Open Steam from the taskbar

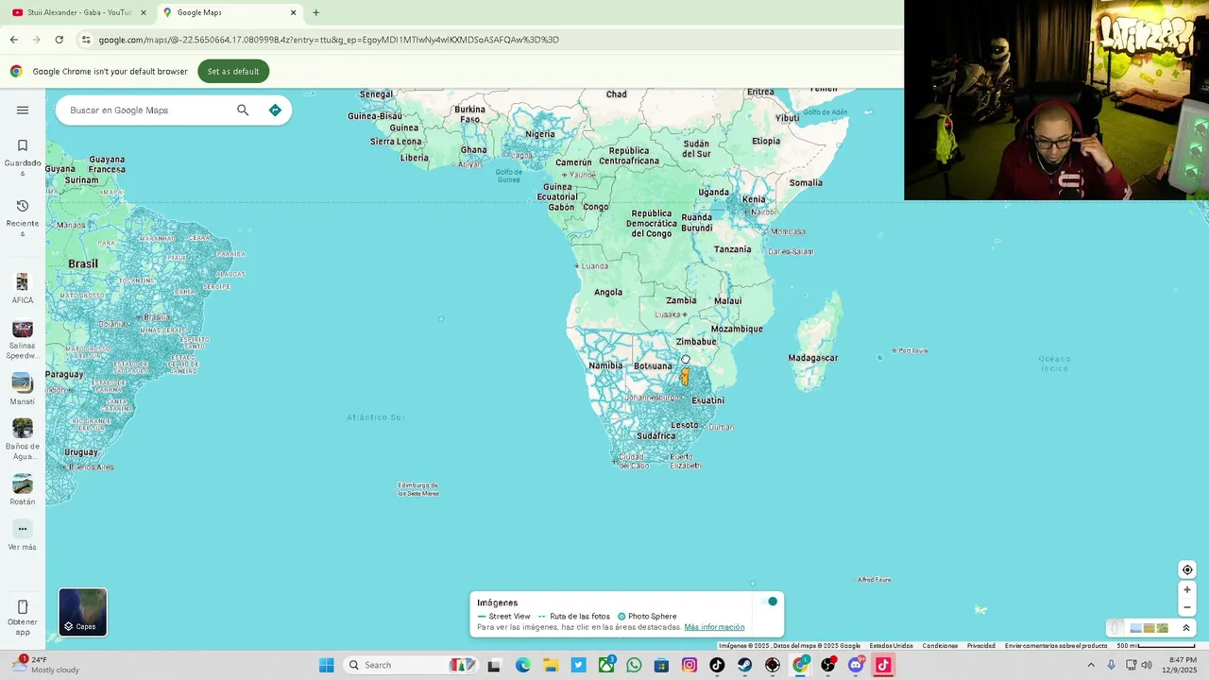745,665
